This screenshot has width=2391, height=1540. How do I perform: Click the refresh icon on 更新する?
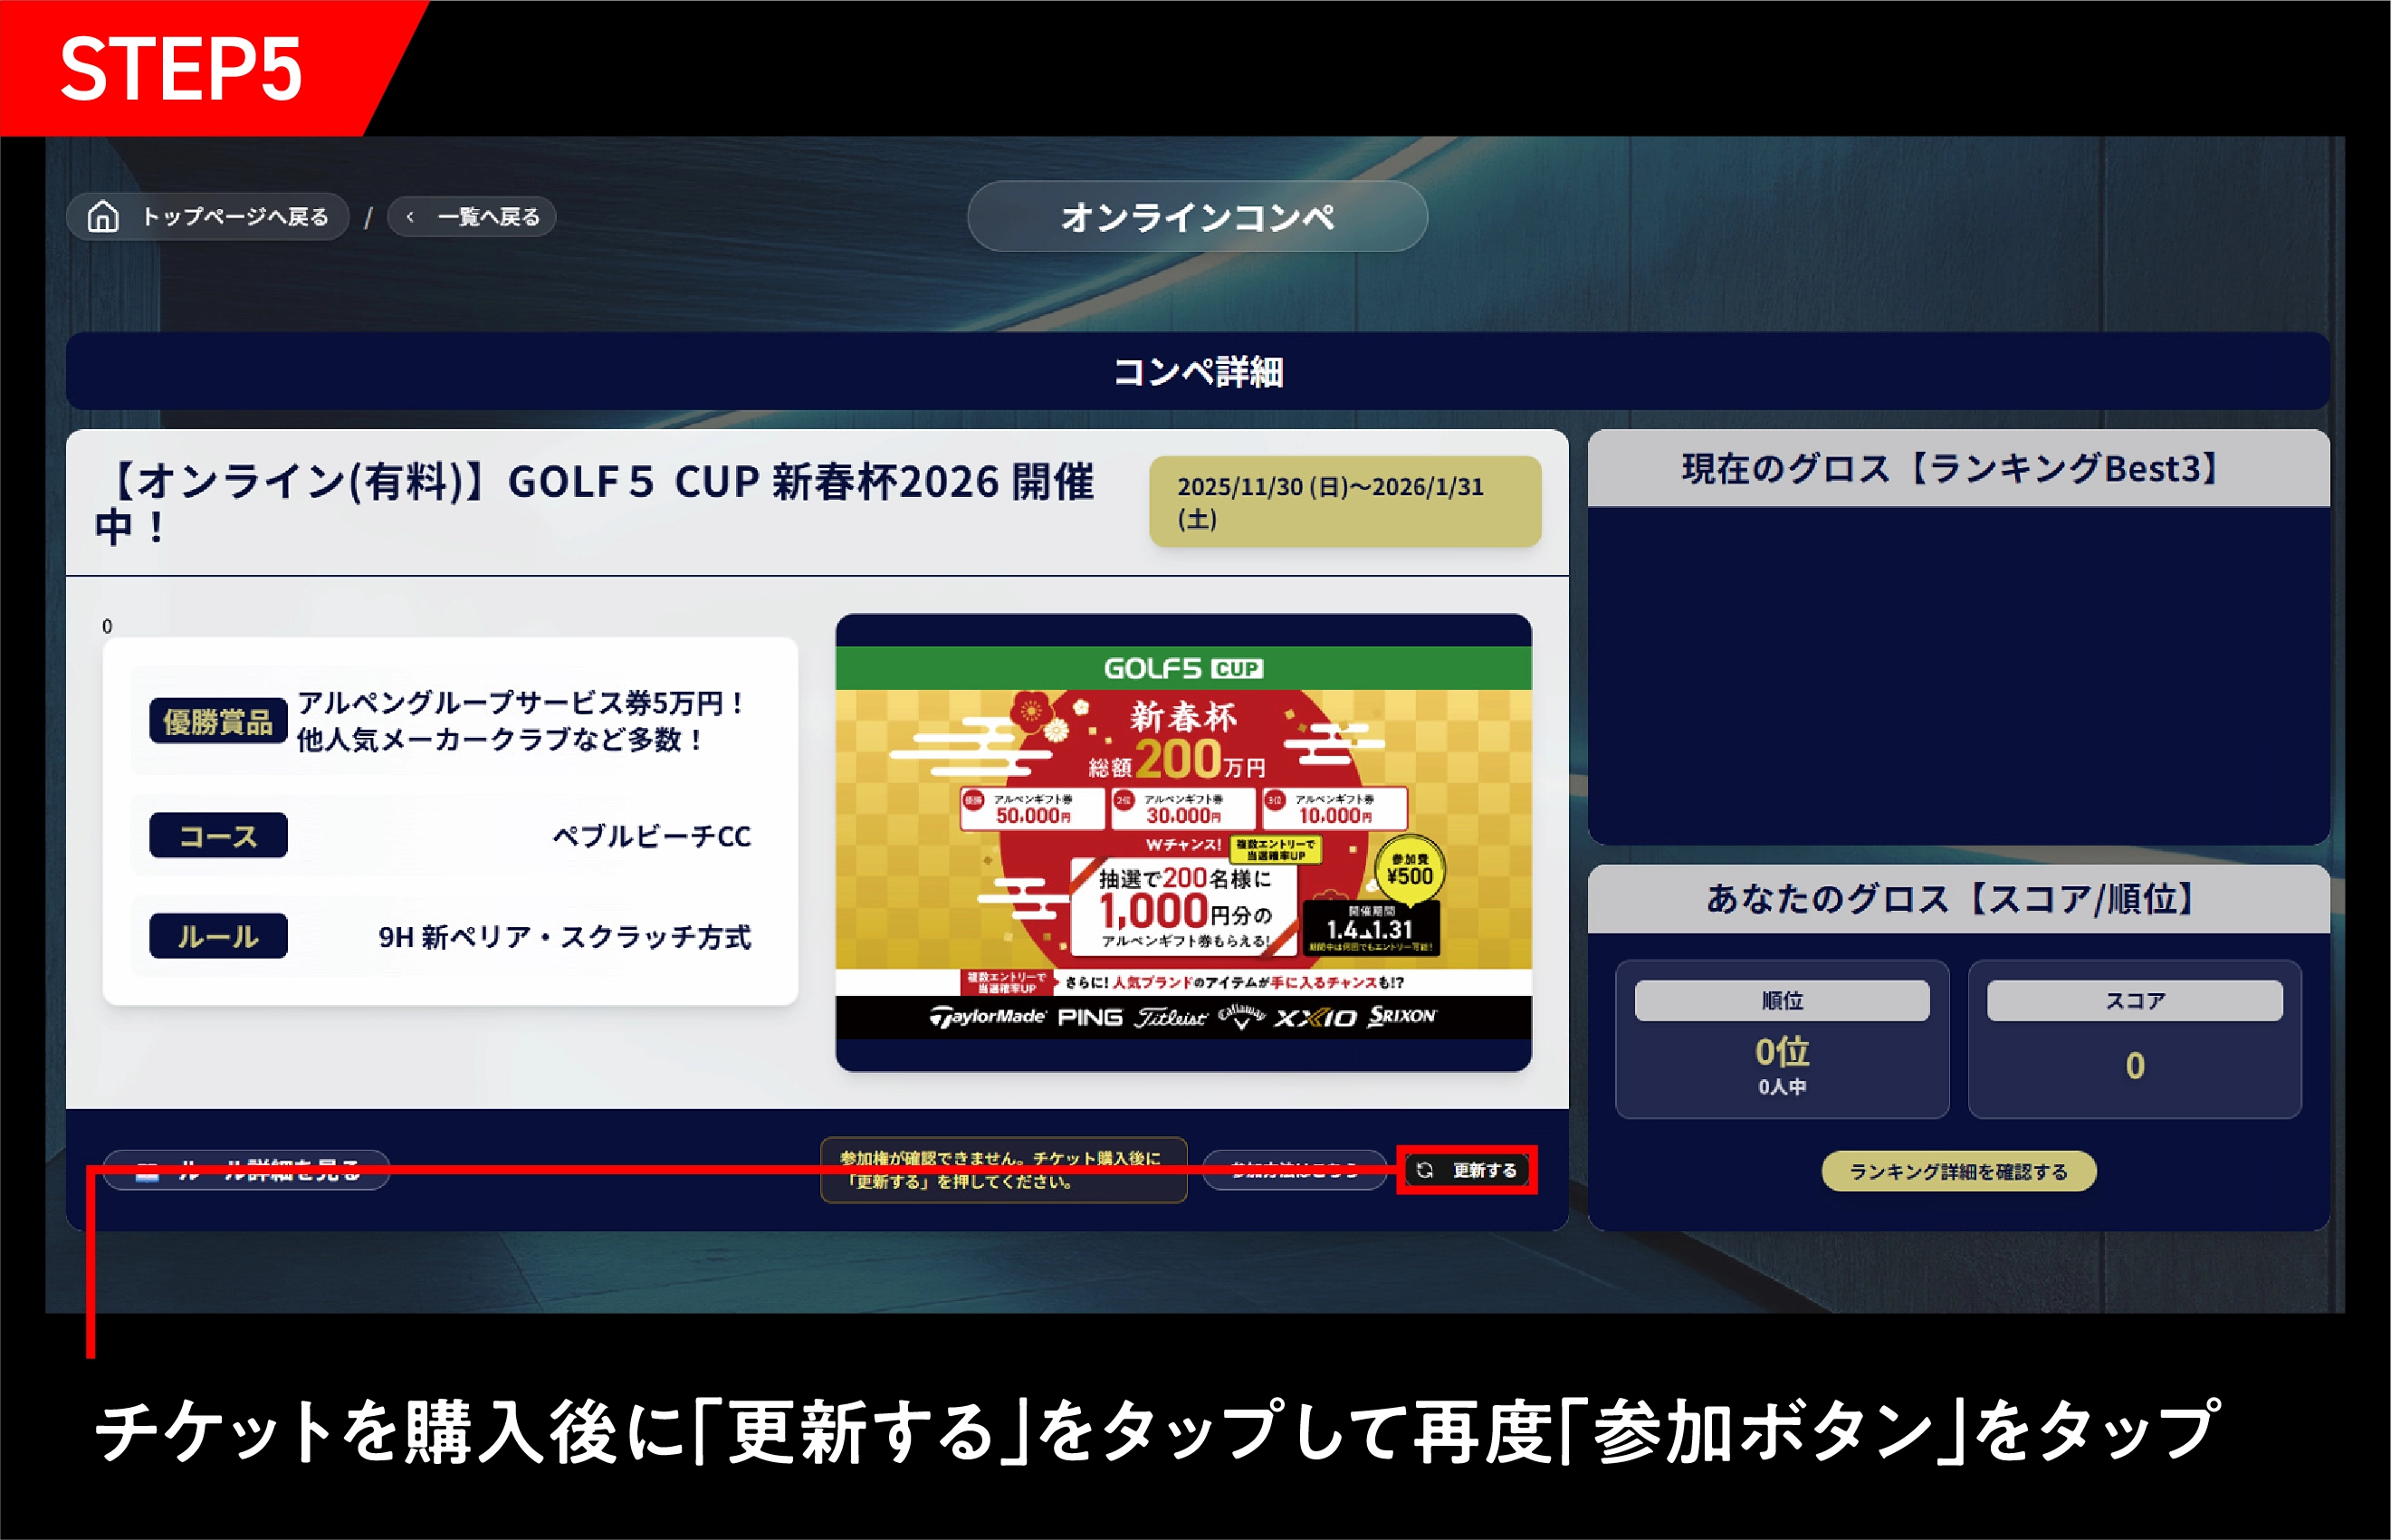pos(1425,1170)
